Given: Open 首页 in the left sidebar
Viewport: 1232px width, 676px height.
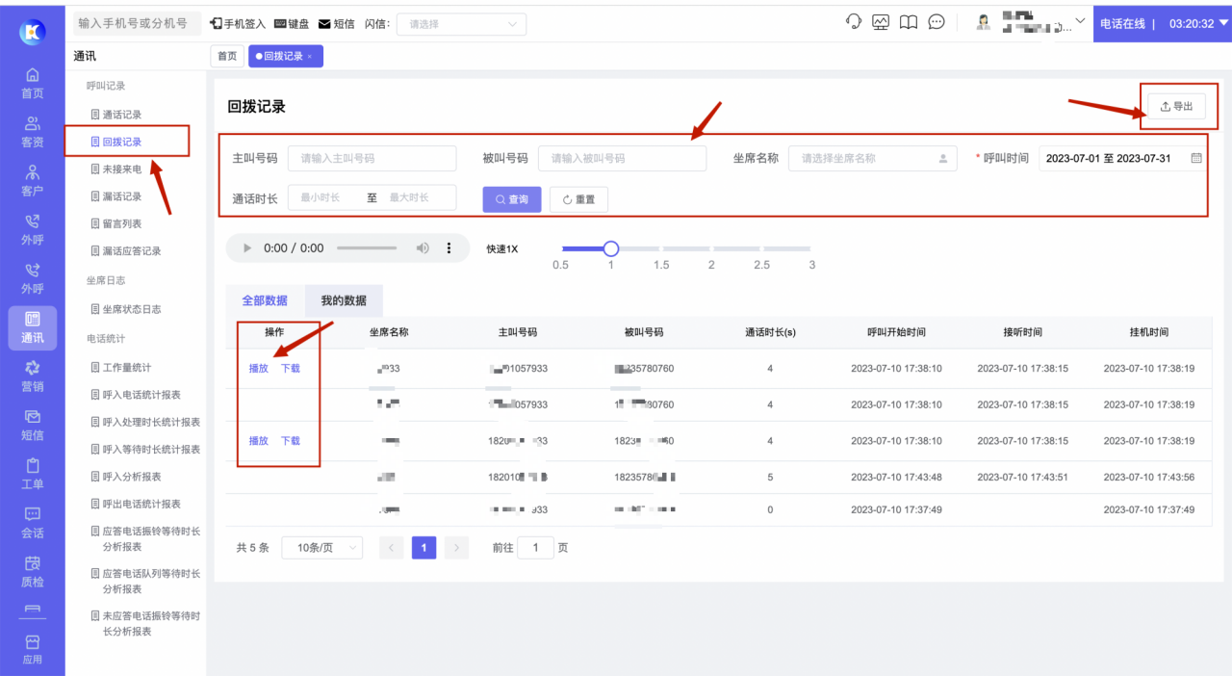Looking at the screenshot, I should (x=33, y=83).
